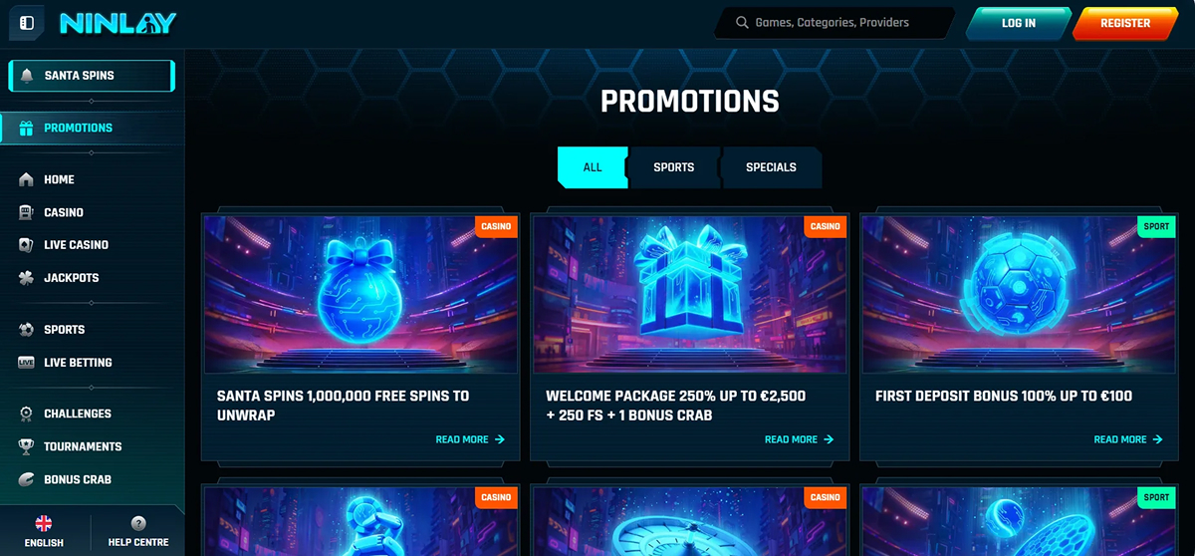
Task: Click the Tournaments trophy icon
Action: click(x=26, y=446)
